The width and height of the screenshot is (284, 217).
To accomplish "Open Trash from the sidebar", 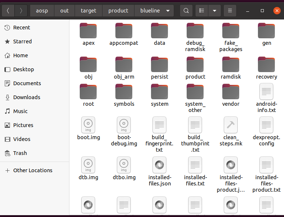I will coord(20,153).
